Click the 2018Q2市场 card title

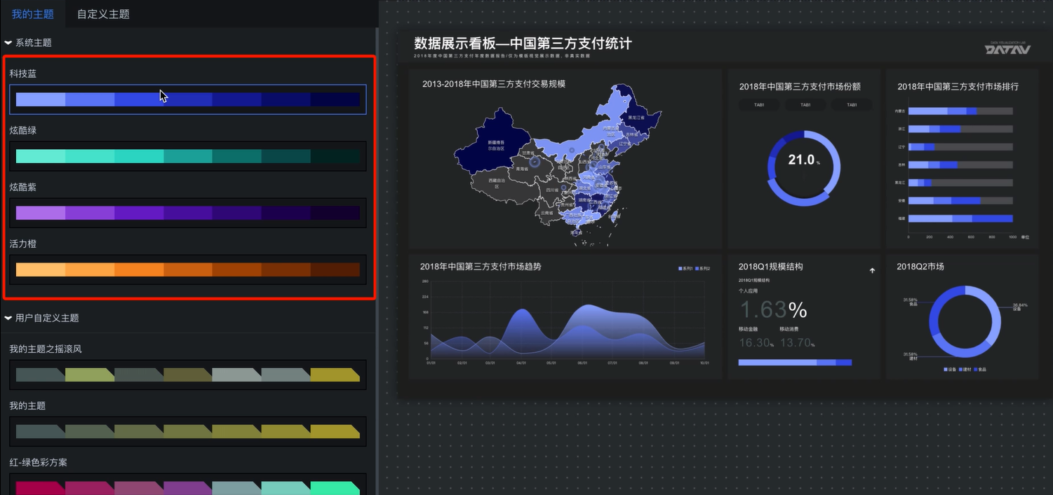click(920, 267)
